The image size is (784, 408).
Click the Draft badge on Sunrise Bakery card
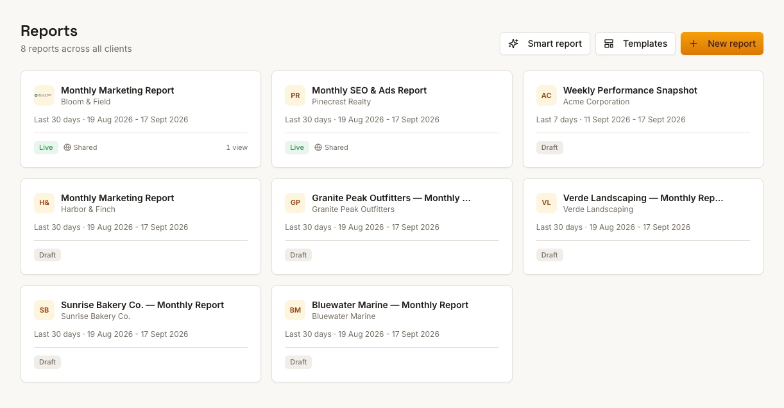pos(47,362)
